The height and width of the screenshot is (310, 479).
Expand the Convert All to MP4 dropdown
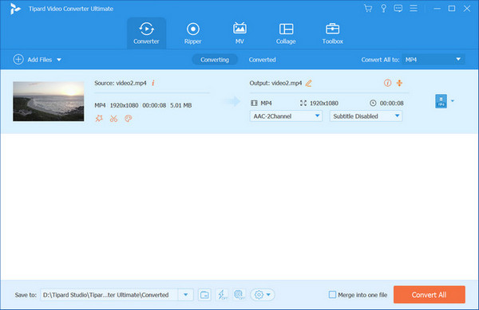[433, 60]
